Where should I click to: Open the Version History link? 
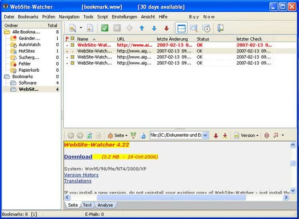[x=81, y=175]
